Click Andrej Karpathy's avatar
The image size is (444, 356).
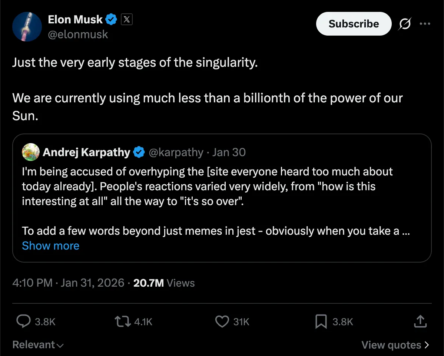(x=31, y=152)
